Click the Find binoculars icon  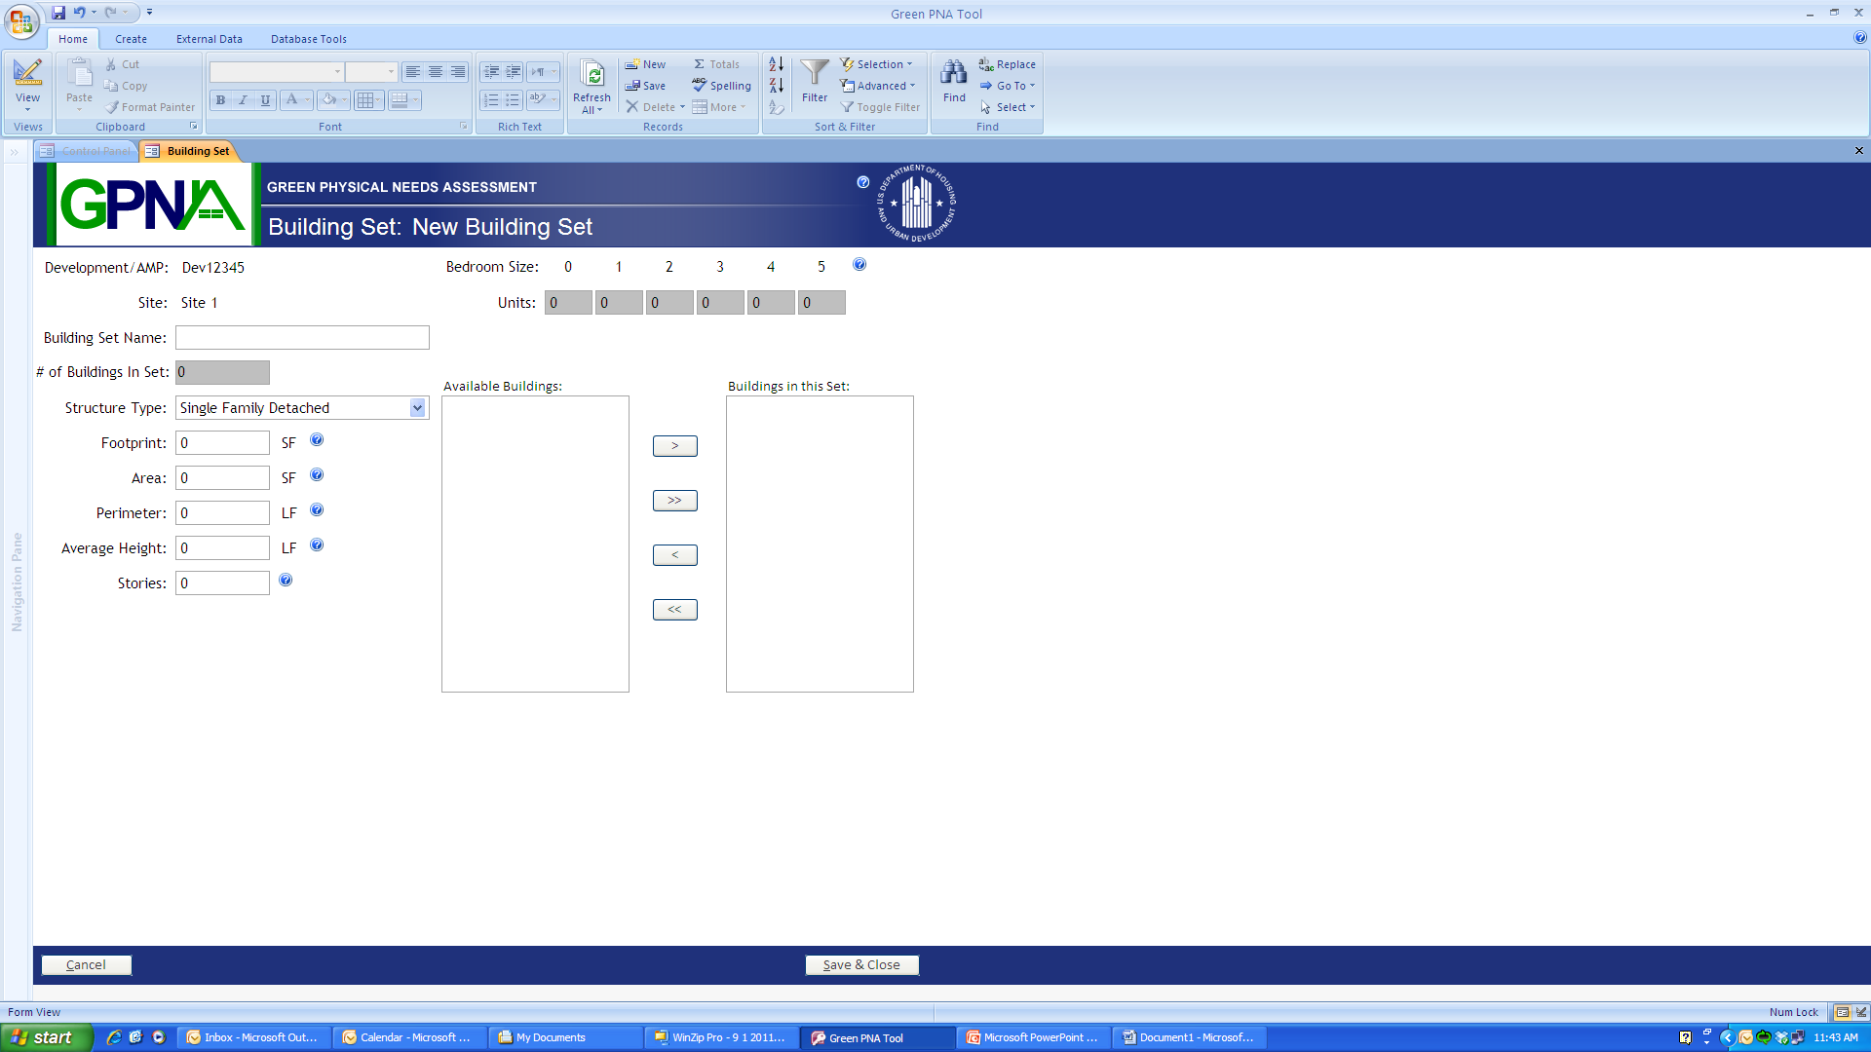(x=954, y=74)
